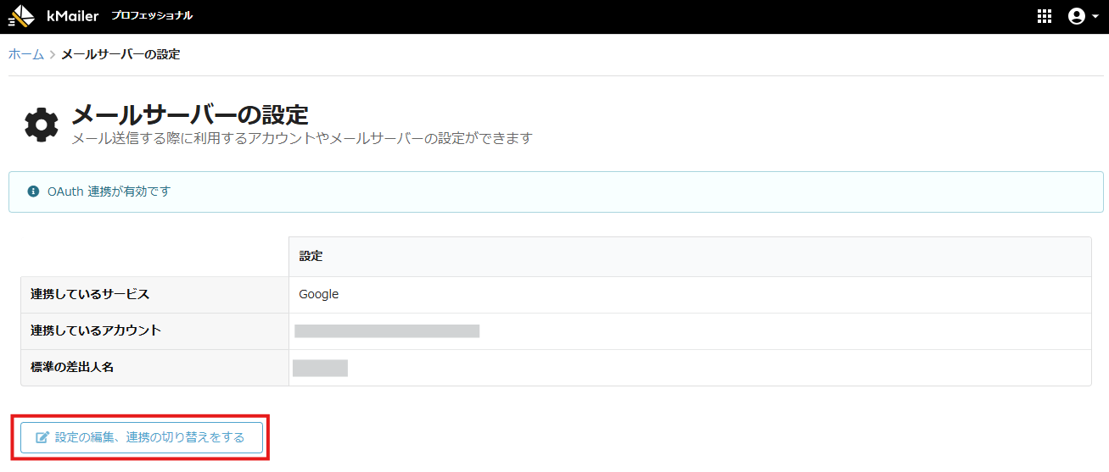The height and width of the screenshot is (472, 1109).
Task: Click the プロフェッショナル plan label
Action: (152, 16)
